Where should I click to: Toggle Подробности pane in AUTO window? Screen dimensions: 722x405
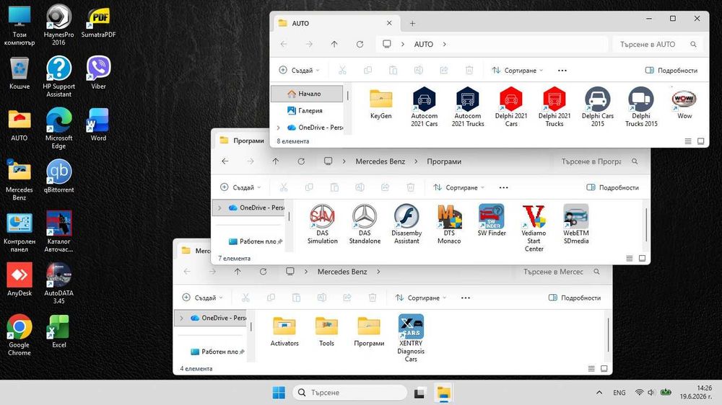click(671, 71)
